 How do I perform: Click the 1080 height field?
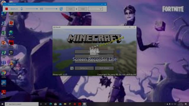pyautogui.click(x=83, y=9)
